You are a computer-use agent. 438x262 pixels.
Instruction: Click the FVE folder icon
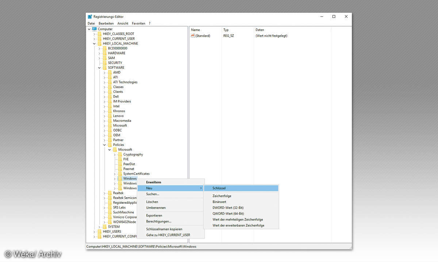pos(120,159)
